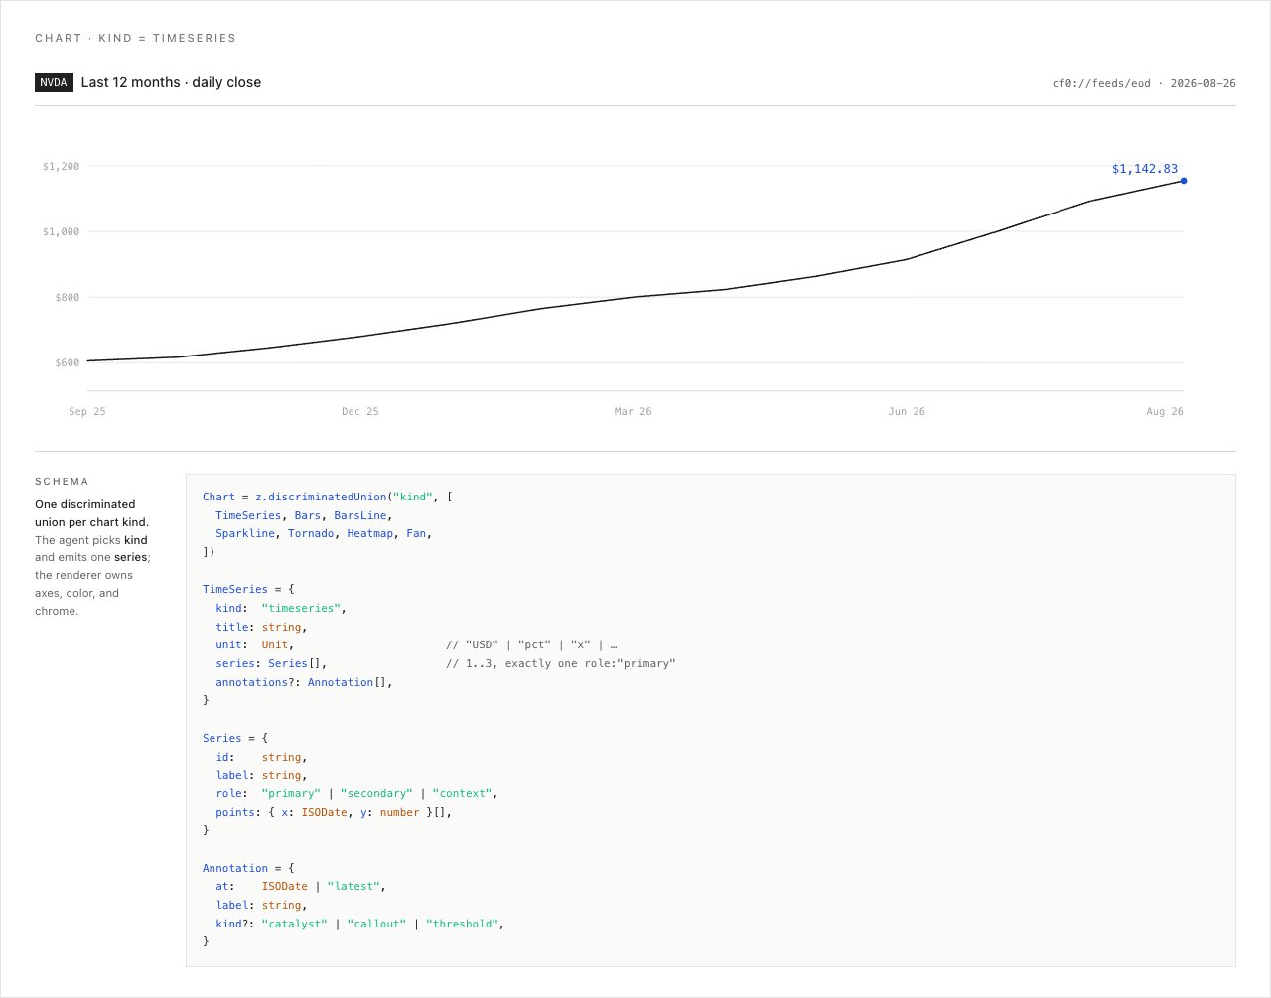The width and height of the screenshot is (1271, 998).
Task: Click the "callout" kind value
Action: [x=376, y=924]
